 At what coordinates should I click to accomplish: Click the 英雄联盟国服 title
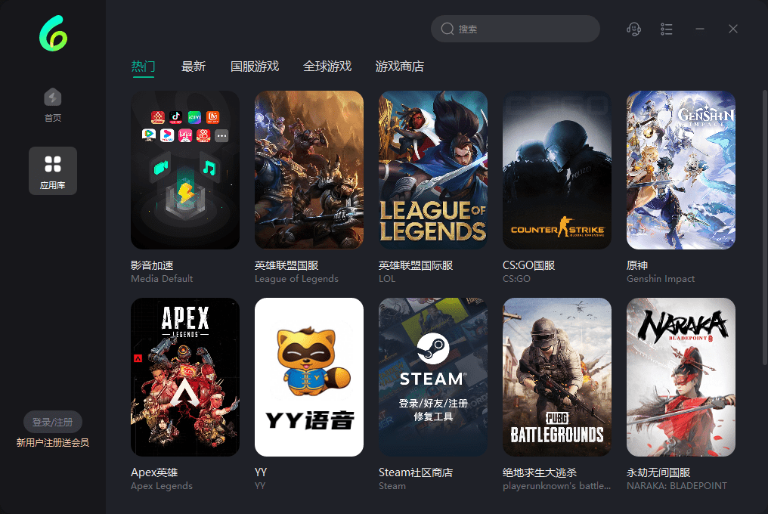pyautogui.click(x=286, y=265)
